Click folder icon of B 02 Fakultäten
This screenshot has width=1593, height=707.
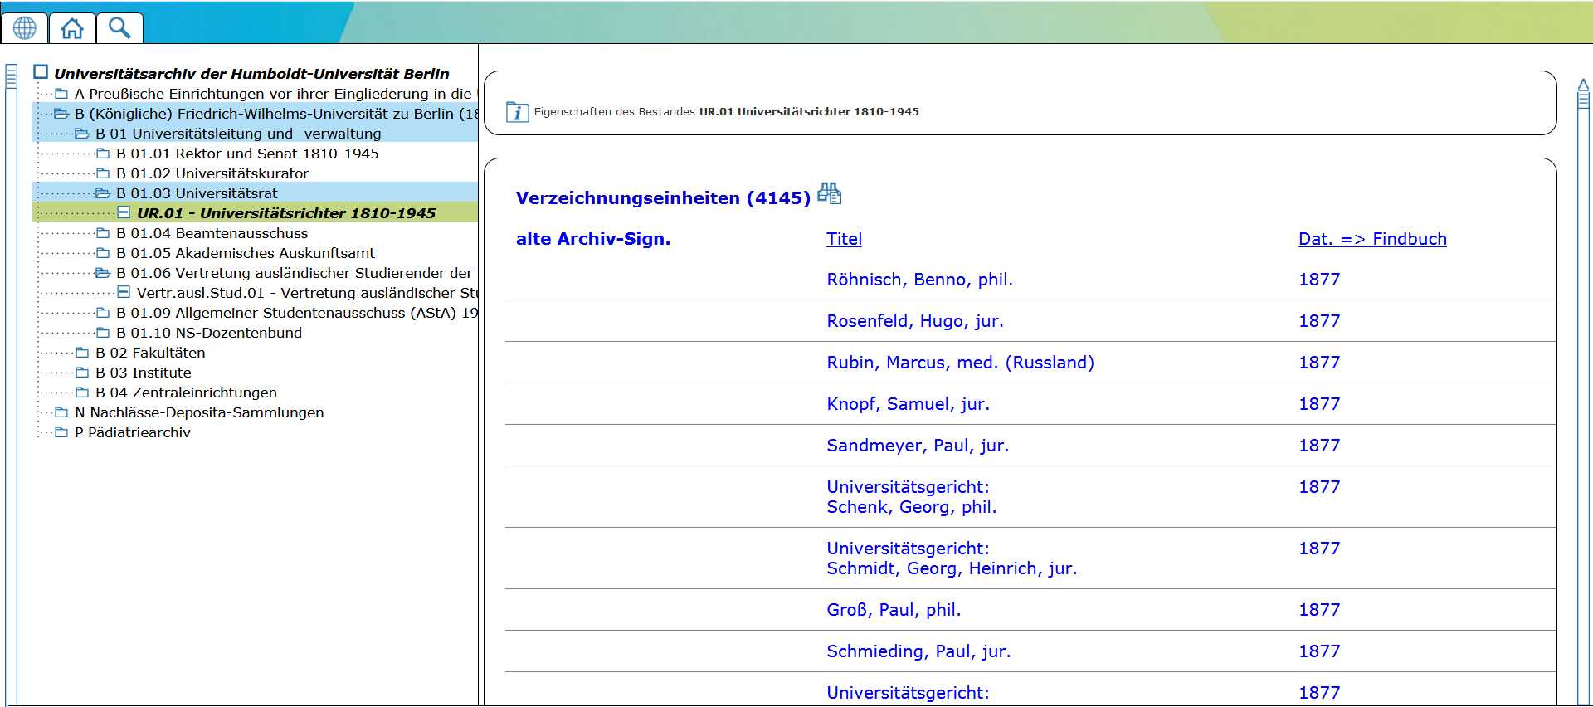pos(82,353)
